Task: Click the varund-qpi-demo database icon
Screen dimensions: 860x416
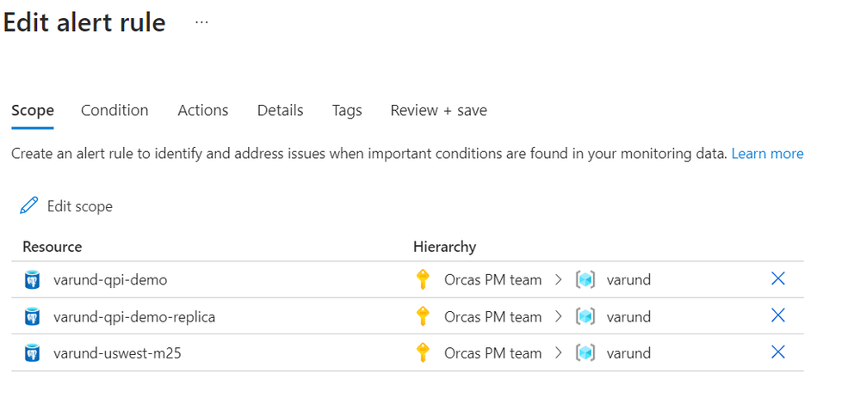Action: [33, 279]
